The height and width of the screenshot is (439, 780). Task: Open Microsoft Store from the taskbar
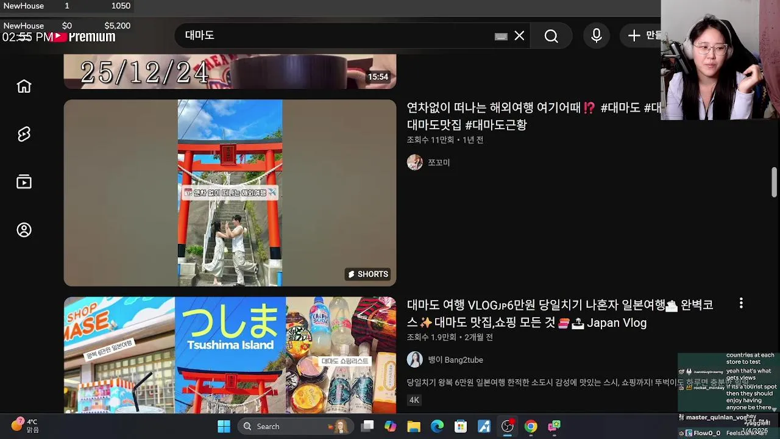[461, 426]
